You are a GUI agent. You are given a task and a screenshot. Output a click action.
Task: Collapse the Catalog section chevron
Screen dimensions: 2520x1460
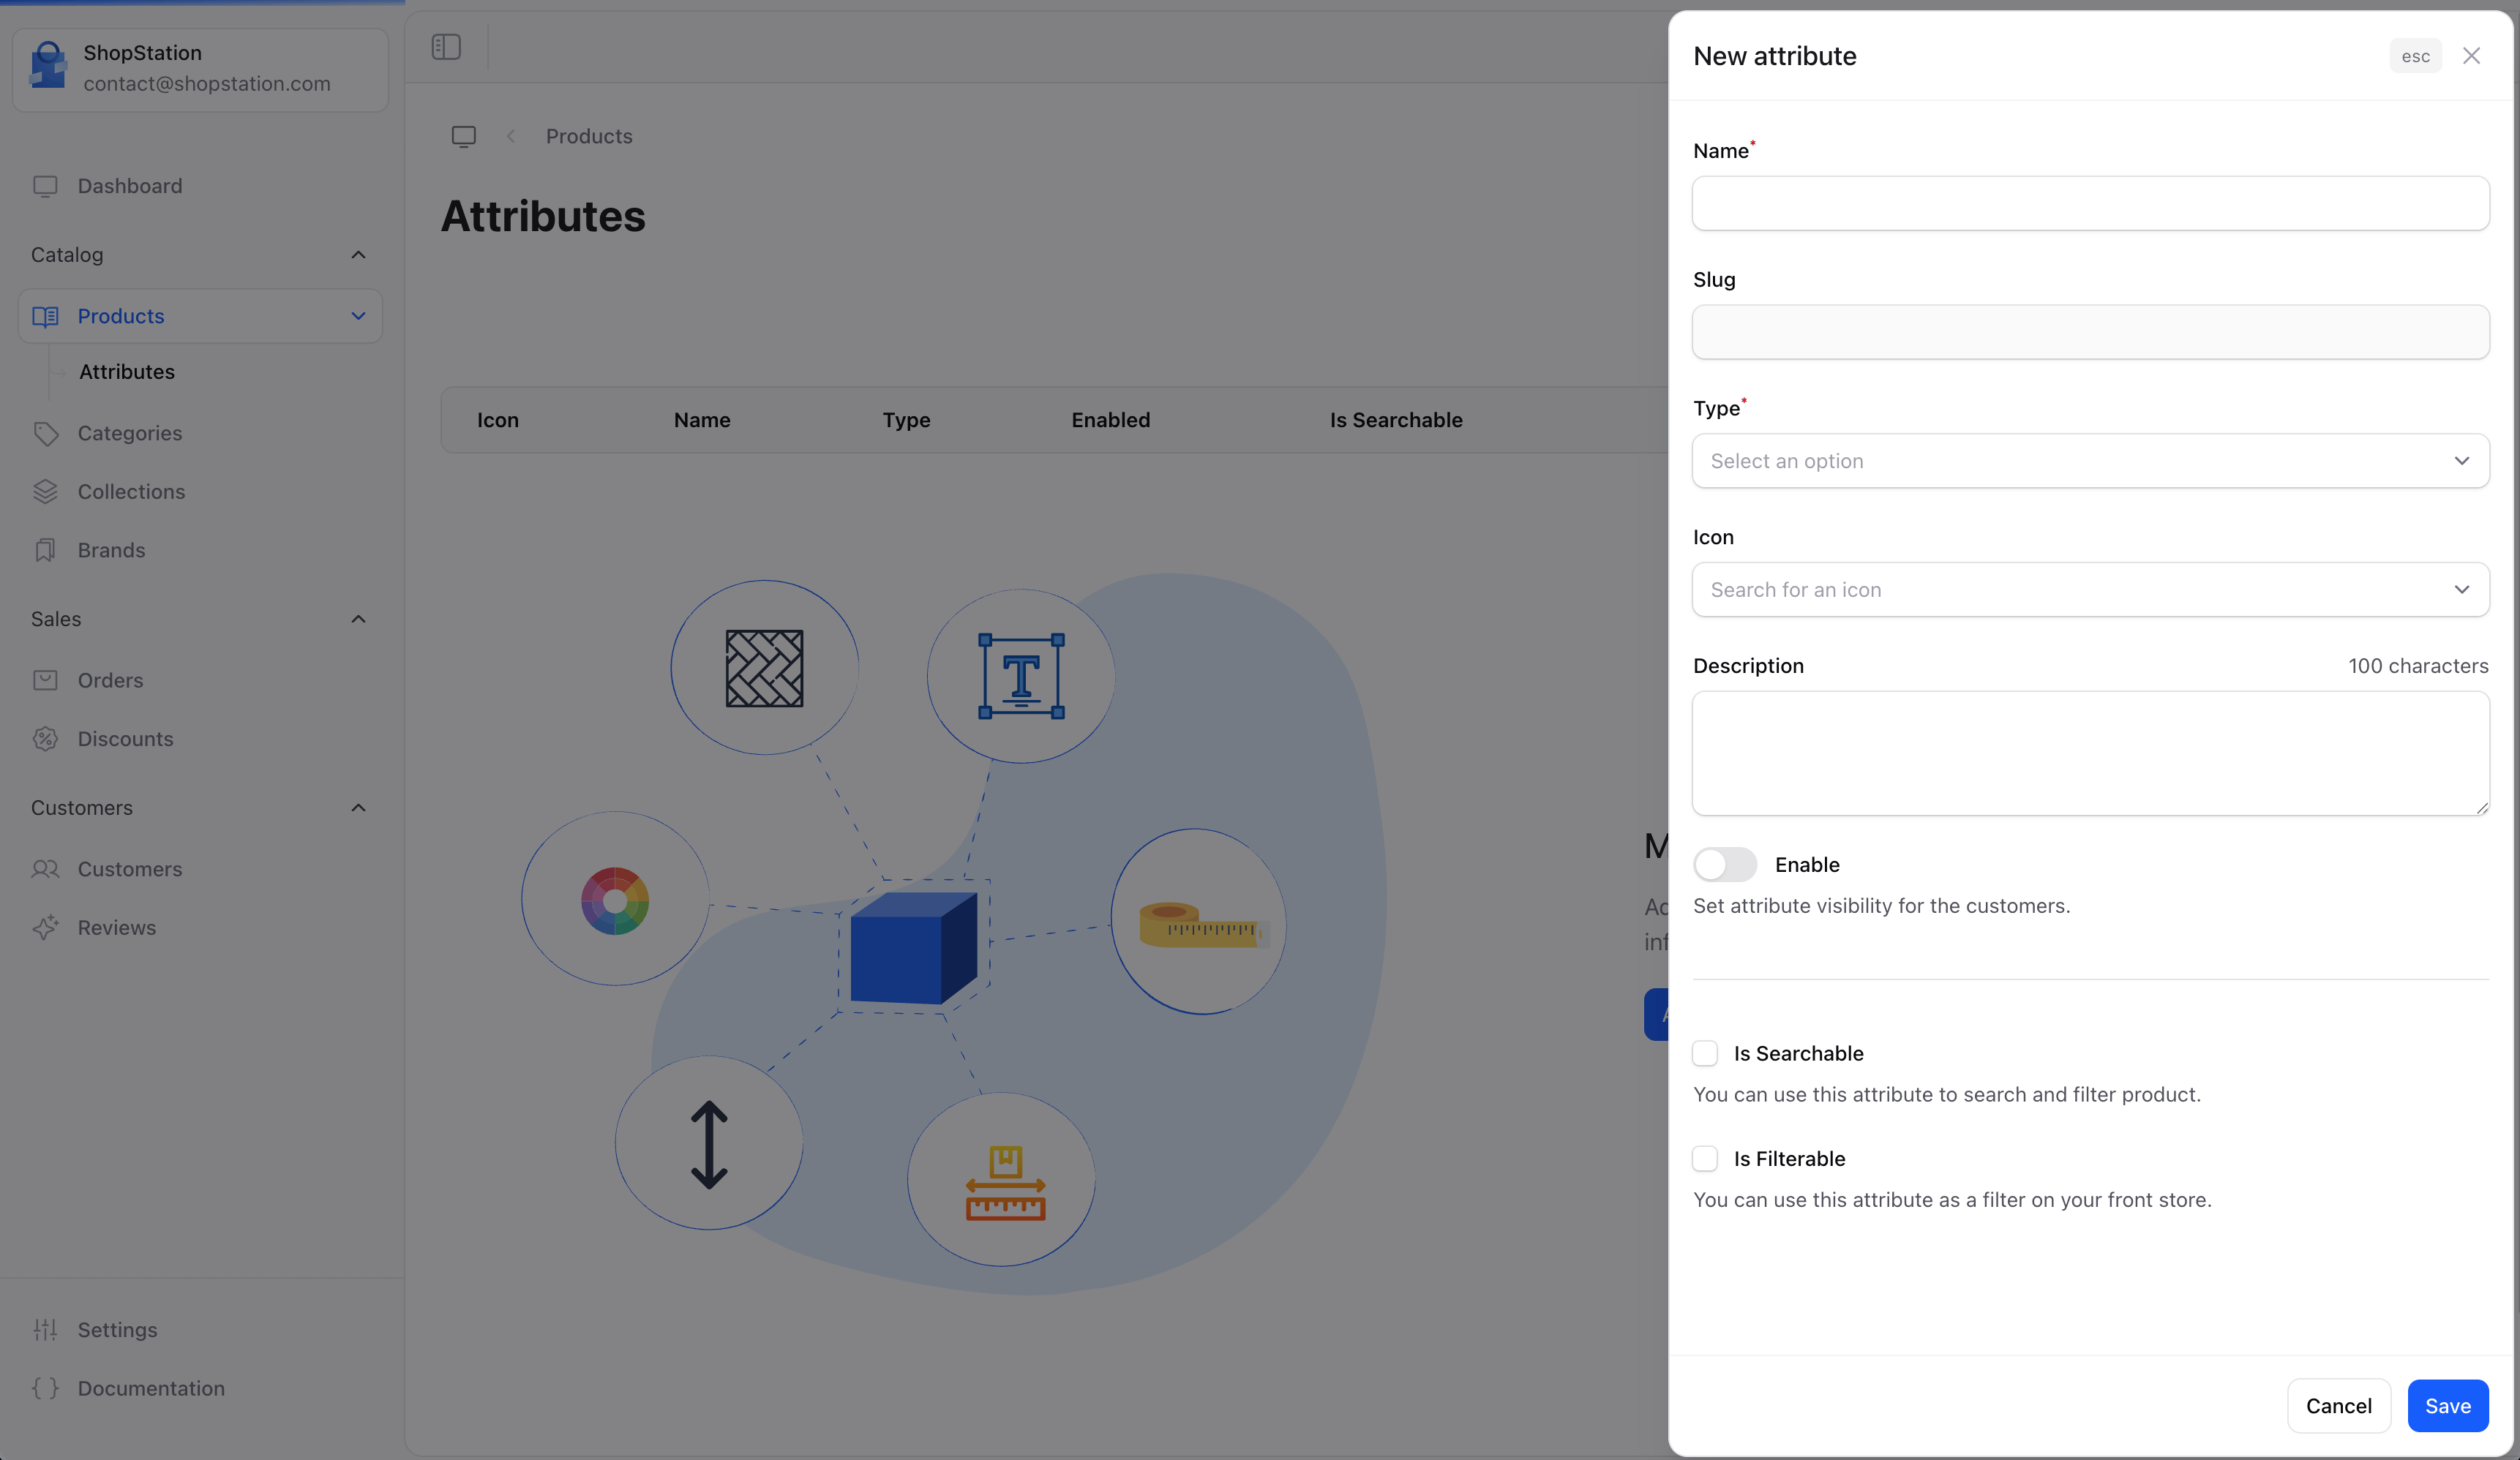tap(358, 255)
